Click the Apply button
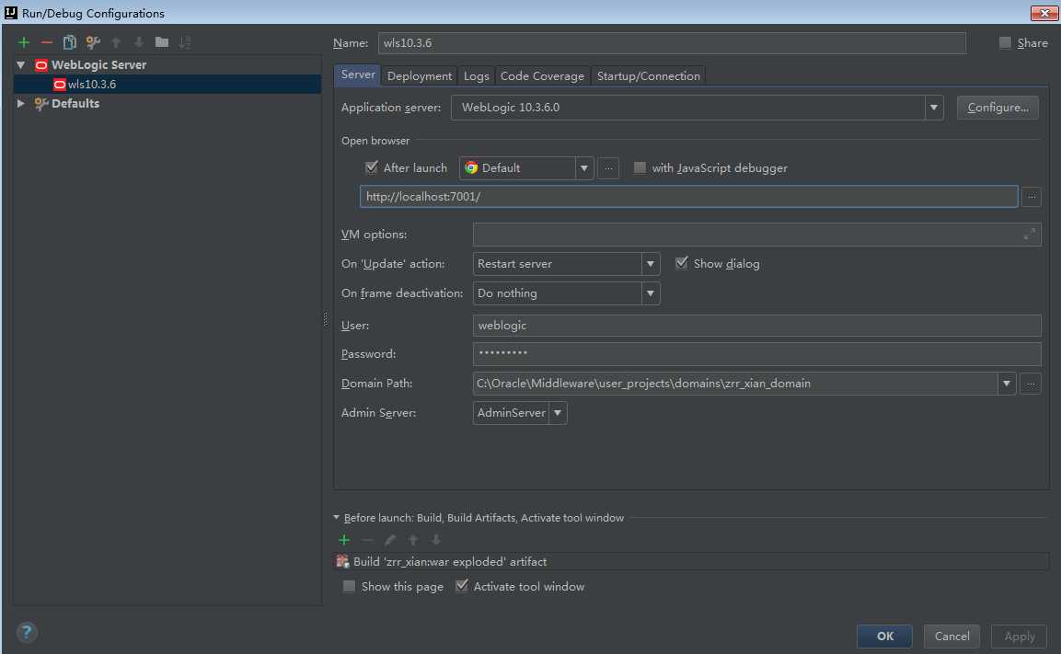The image size is (1061, 654). (1019, 637)
